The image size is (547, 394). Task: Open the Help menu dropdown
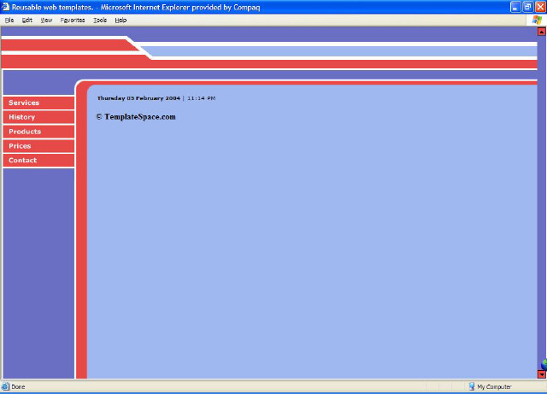[121, 20]
